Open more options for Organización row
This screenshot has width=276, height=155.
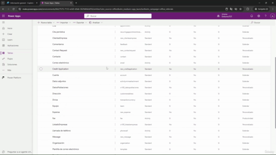(x=115, y=143)
